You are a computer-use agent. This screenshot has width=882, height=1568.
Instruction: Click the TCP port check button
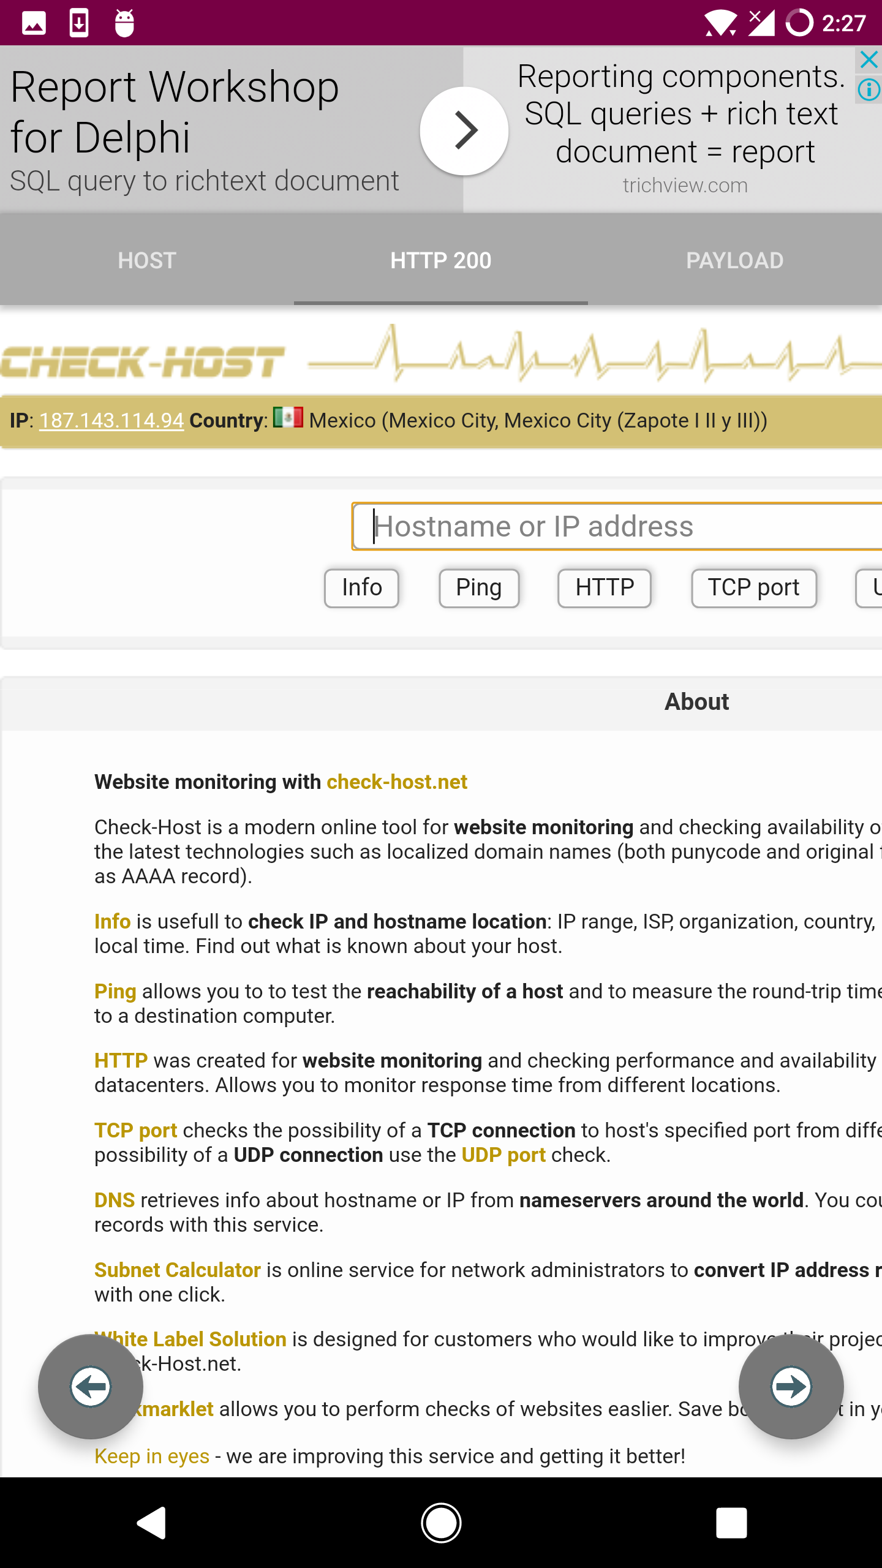[x=754, y=588]
